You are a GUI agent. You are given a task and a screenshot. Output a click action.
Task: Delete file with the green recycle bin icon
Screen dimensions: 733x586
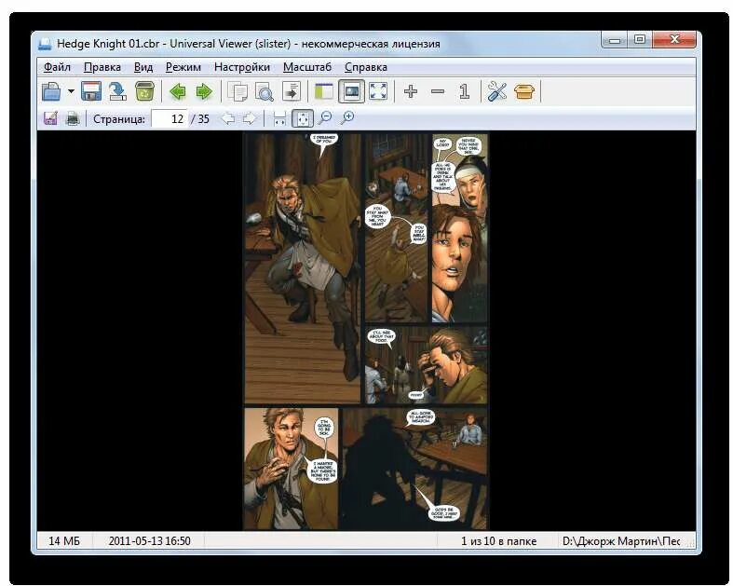pos(145,91)
